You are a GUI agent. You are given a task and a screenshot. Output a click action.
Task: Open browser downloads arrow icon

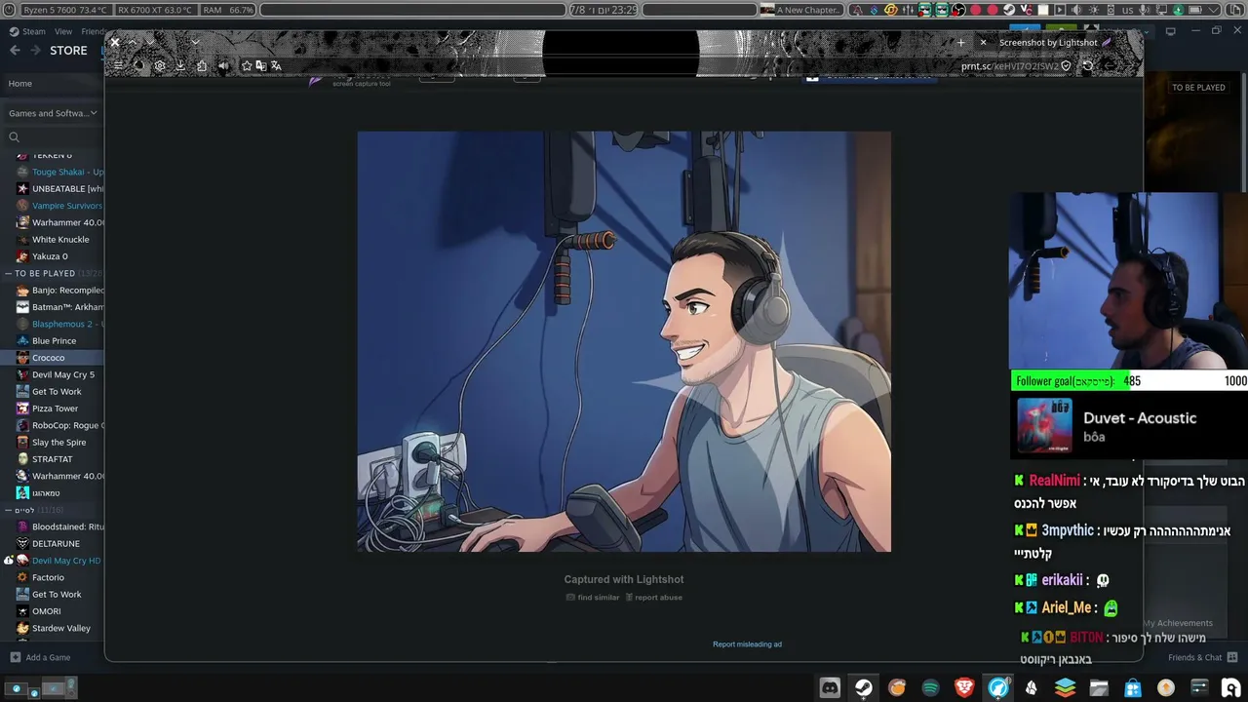pos(180,66)
